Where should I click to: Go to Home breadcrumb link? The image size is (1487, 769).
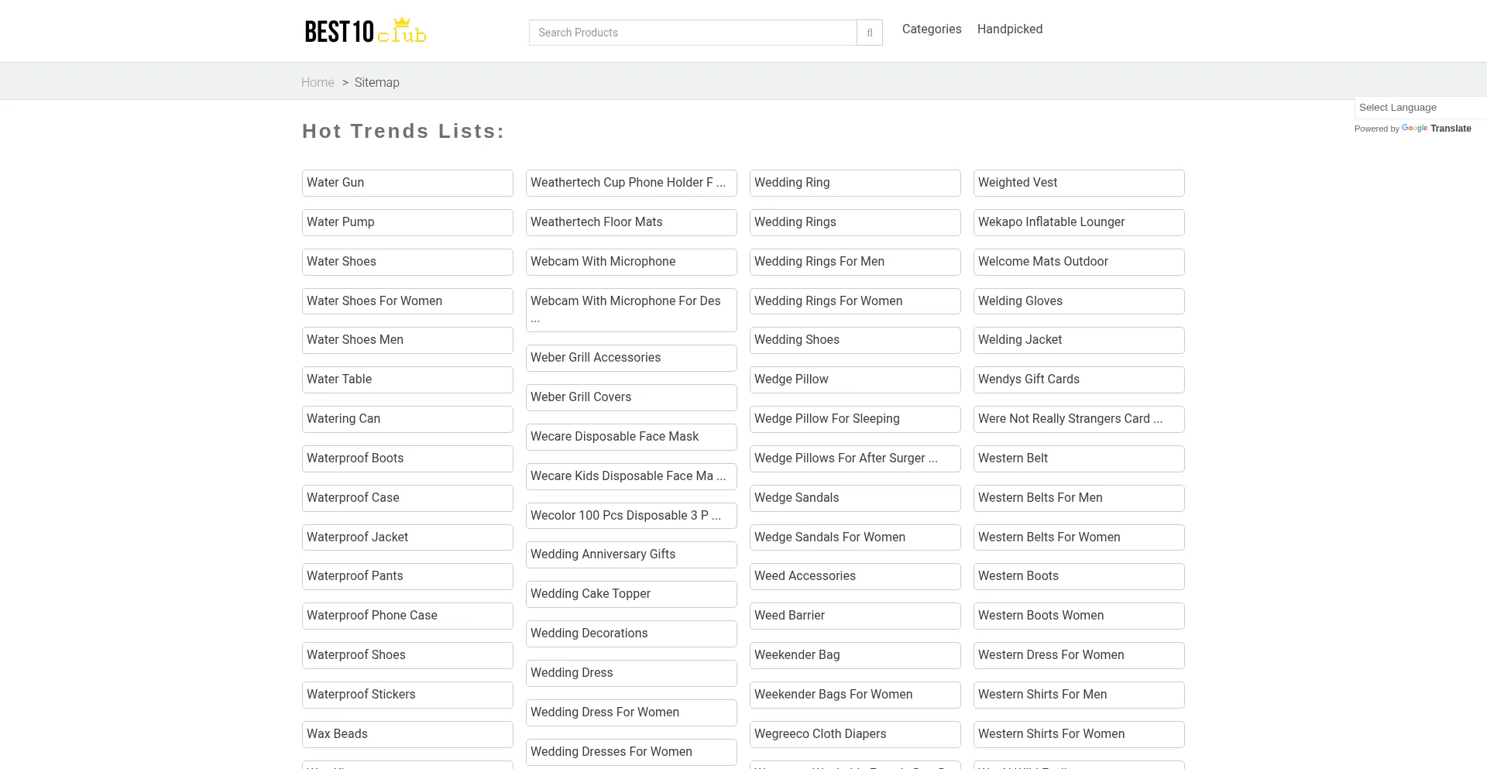click(318, 83)
